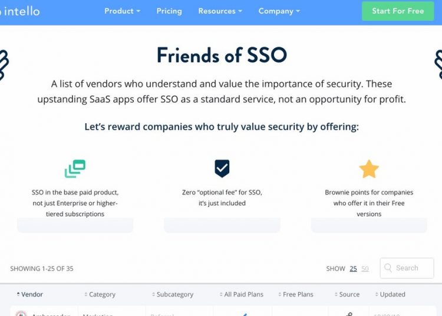This screenshot has height=316, width=442.
Task: Show 50 entries per page
Action: coord(365,269)
